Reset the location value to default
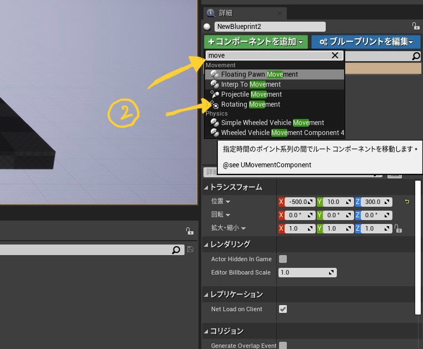 (x=407, y=202)
